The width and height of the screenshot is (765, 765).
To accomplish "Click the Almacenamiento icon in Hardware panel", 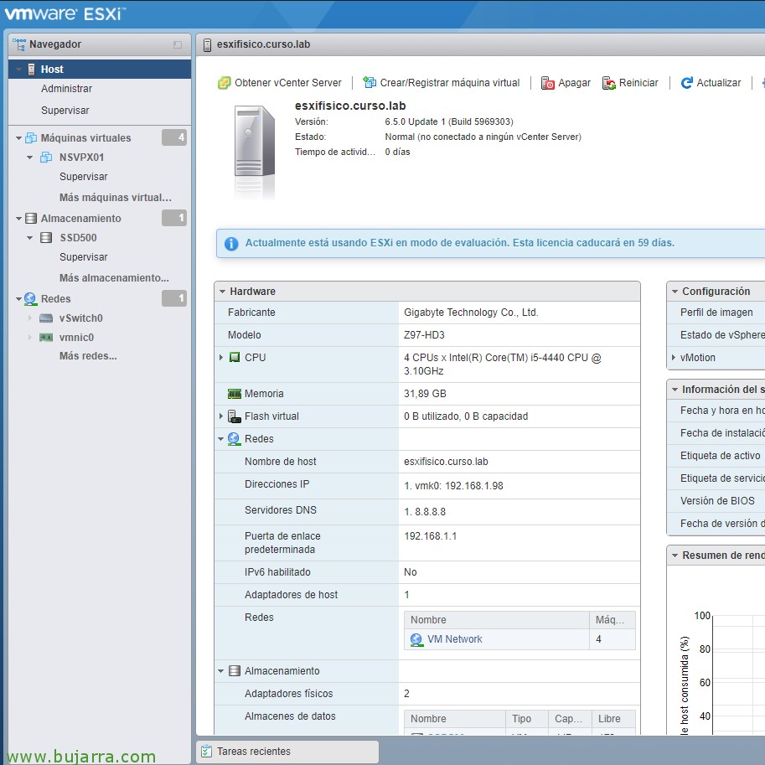I will (235, 671).
